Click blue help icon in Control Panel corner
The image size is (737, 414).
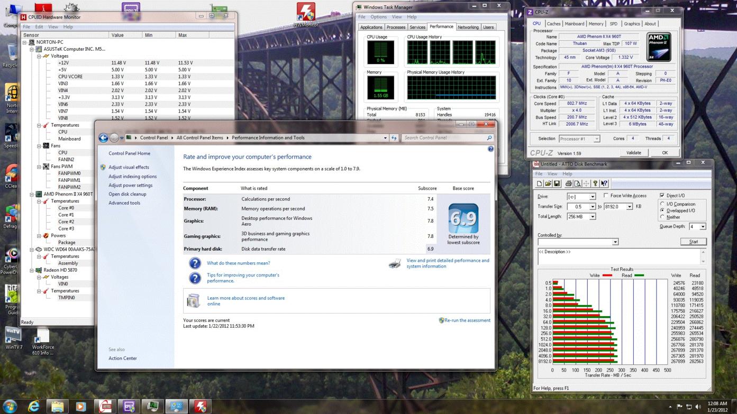point(490,149)
